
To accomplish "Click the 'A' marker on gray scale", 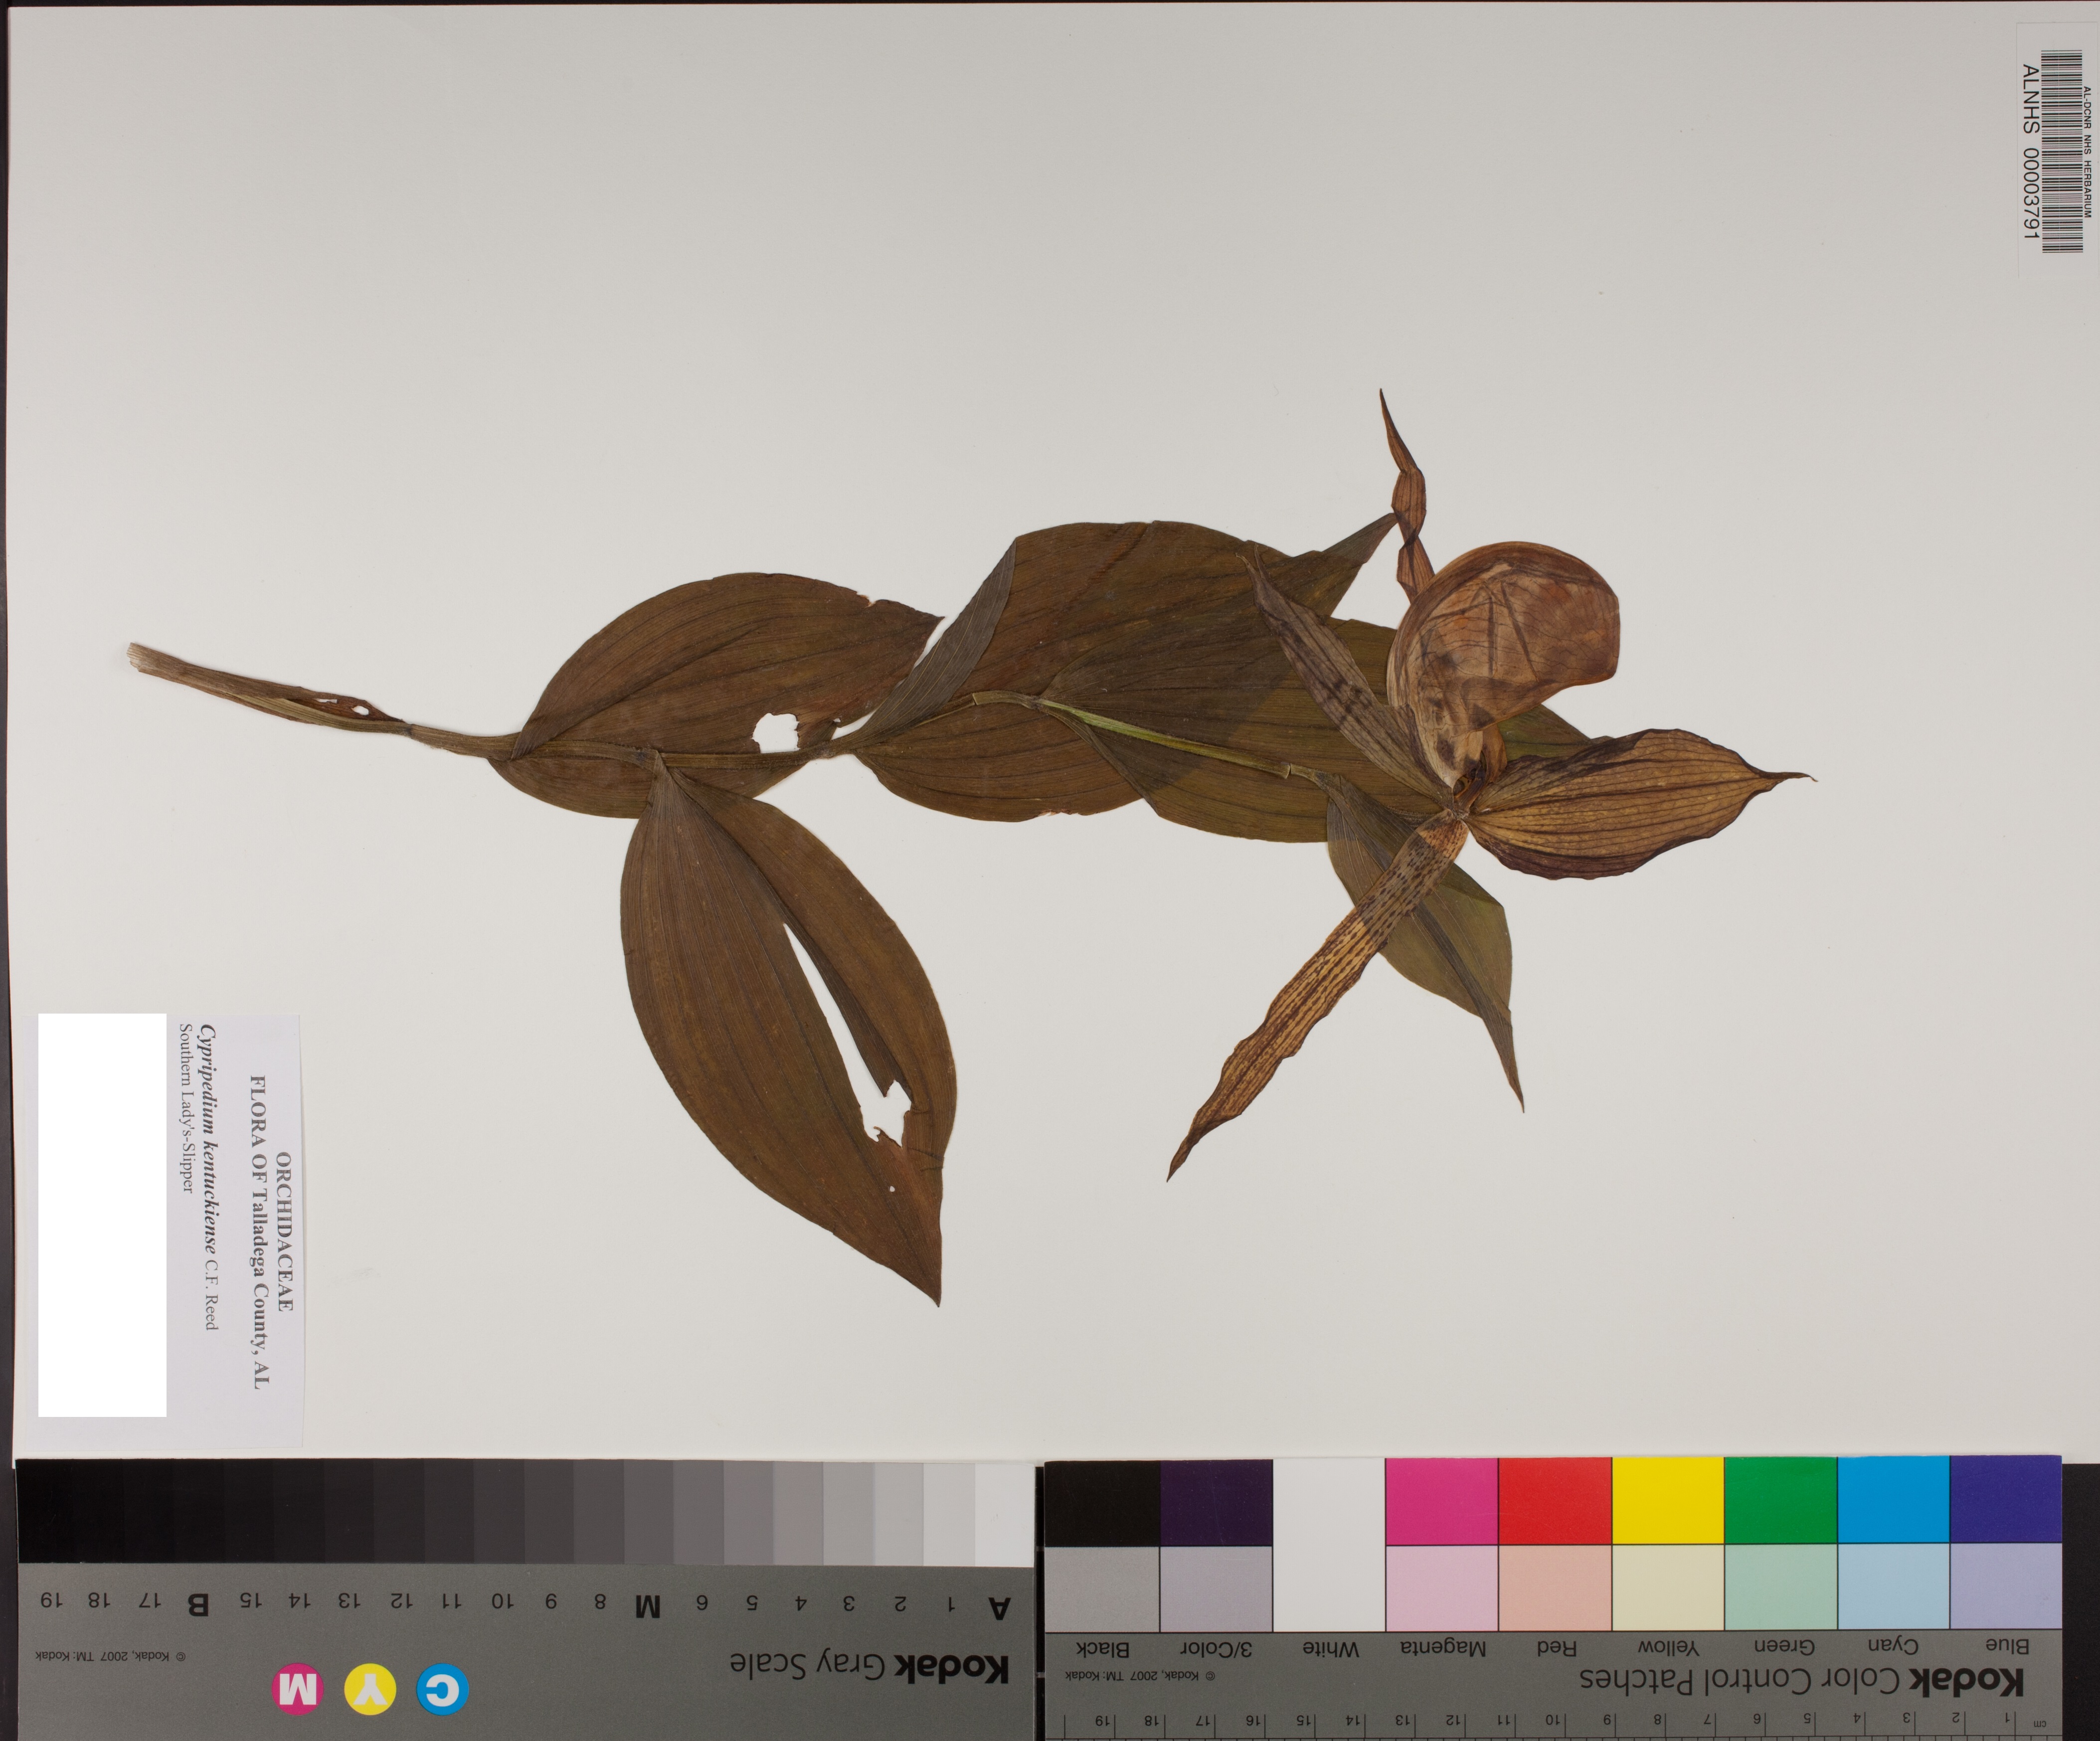I will (x=998, y=1608).
